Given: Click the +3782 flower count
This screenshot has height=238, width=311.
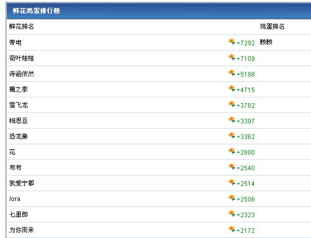Looking at the screenshot, I should coord(246,106).
